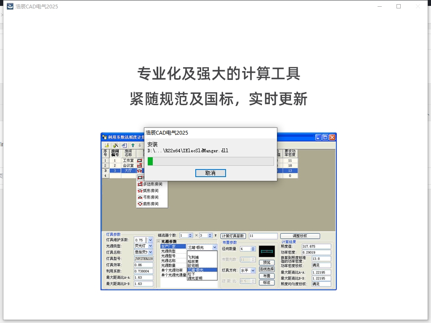The image size is (431, 323).
Task: Adjust the second 镇流器 spinner showing 3
Action: click(x=210, y=236)
